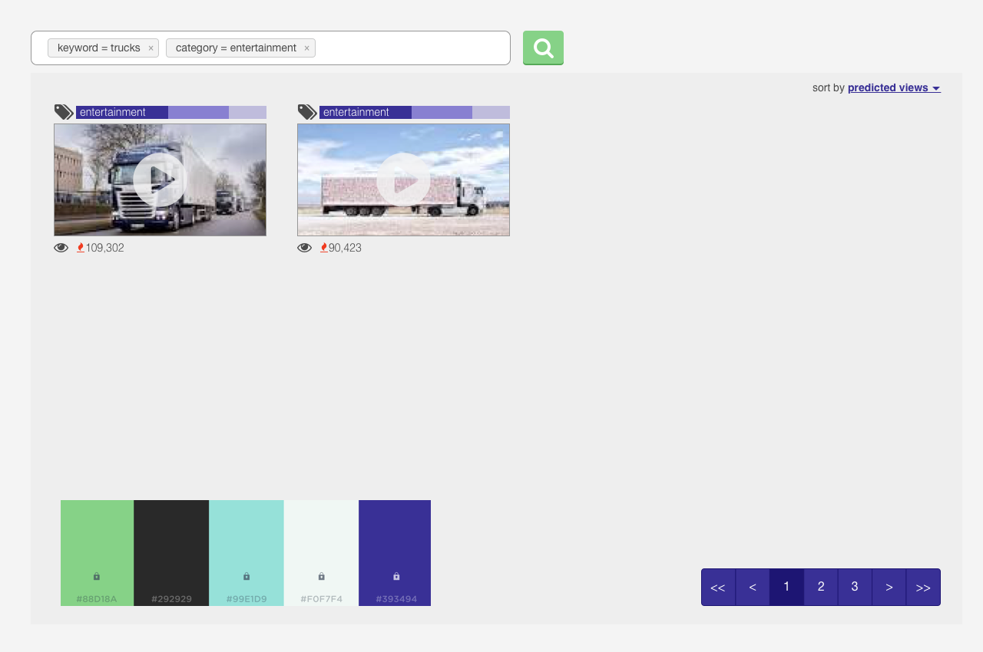Select the green #88D18A color swatch

click(97, 553)
